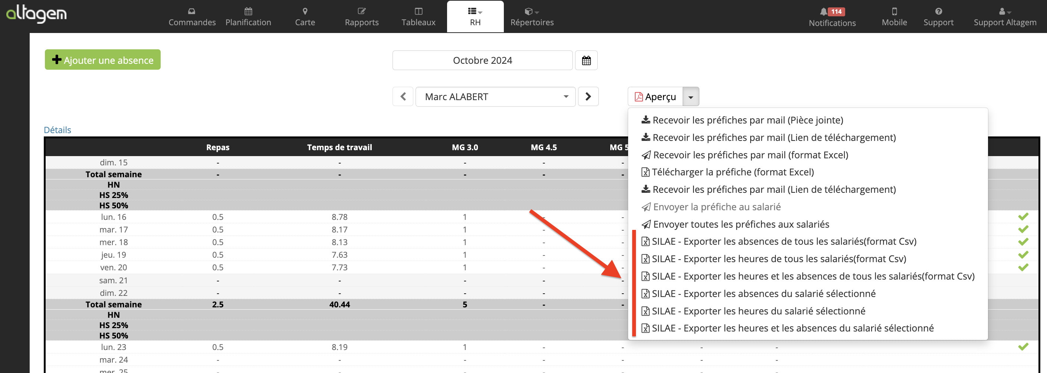Click the Temps de travail column header
The width and height of the screenshot is (1047, 373).
pyautogui.click(x=339, y=147)
